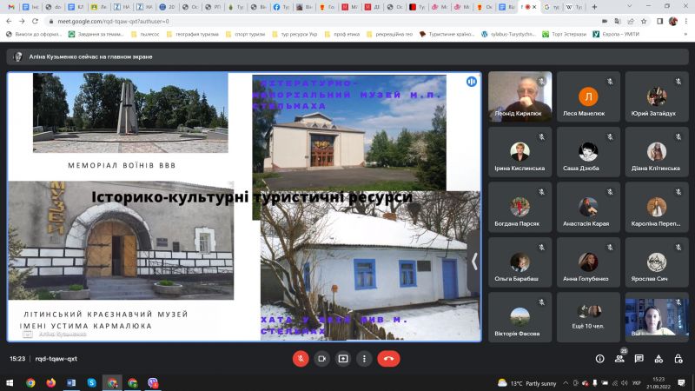Open activities icon
Screen dimensions: 695x391
coord(659,359)
